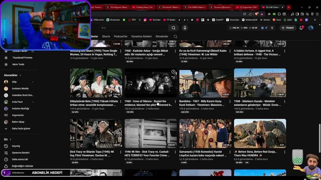
Task: Show more bookmarks overflow chevron
Action: tap(315, 20)
